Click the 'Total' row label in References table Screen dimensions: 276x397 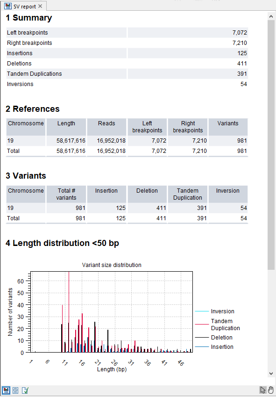point(13,151)
